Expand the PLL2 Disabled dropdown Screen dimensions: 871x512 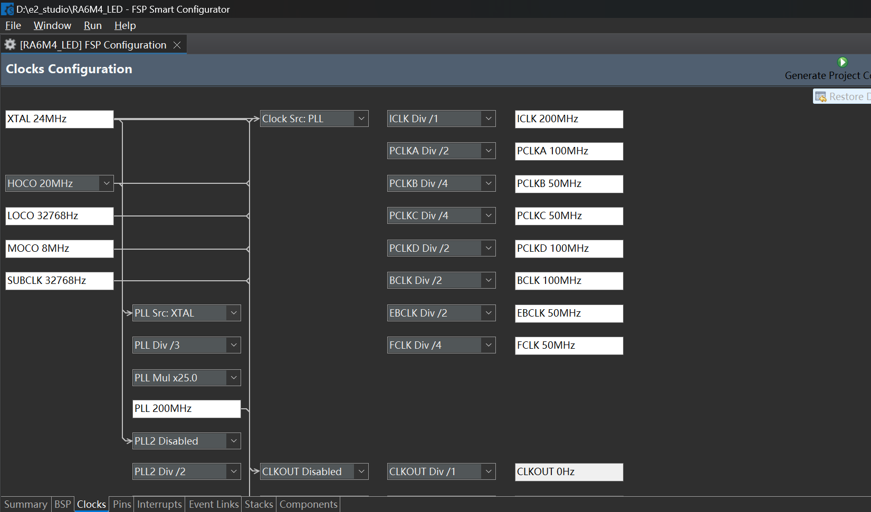point(234,441)
